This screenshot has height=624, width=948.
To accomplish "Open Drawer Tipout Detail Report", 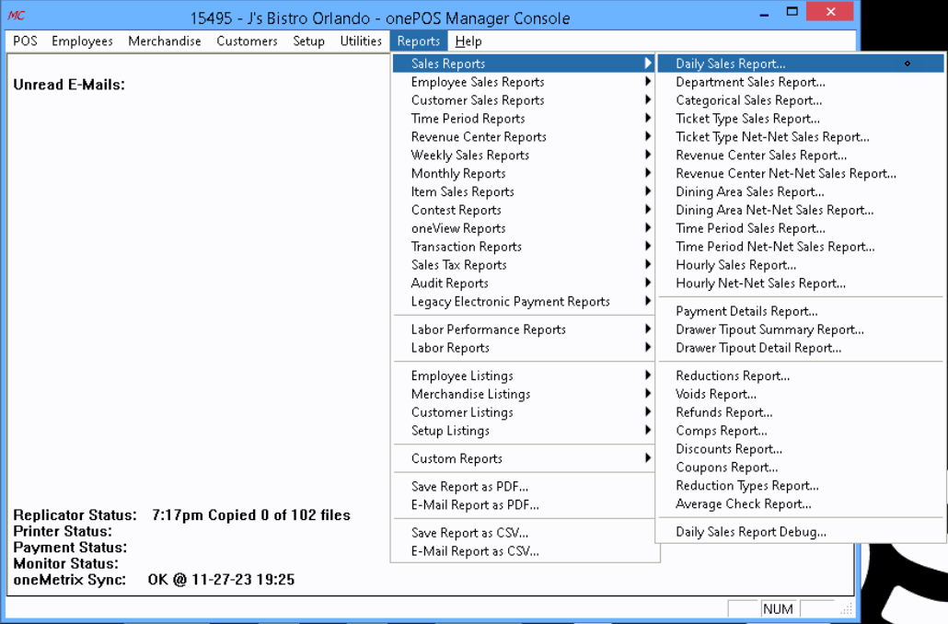I will (x=801, y=348).
